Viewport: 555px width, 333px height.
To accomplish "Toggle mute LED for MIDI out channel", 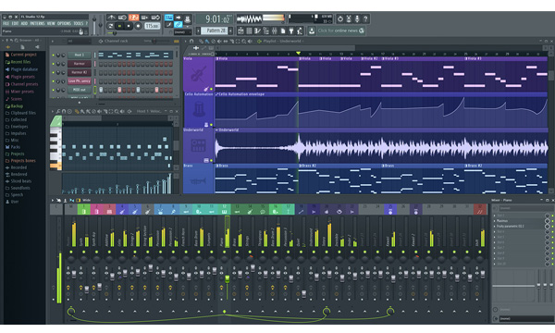I will tap(54, 90).
